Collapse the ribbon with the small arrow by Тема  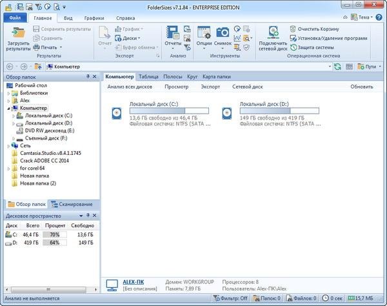pyautogui.click(x=345, y=17)
